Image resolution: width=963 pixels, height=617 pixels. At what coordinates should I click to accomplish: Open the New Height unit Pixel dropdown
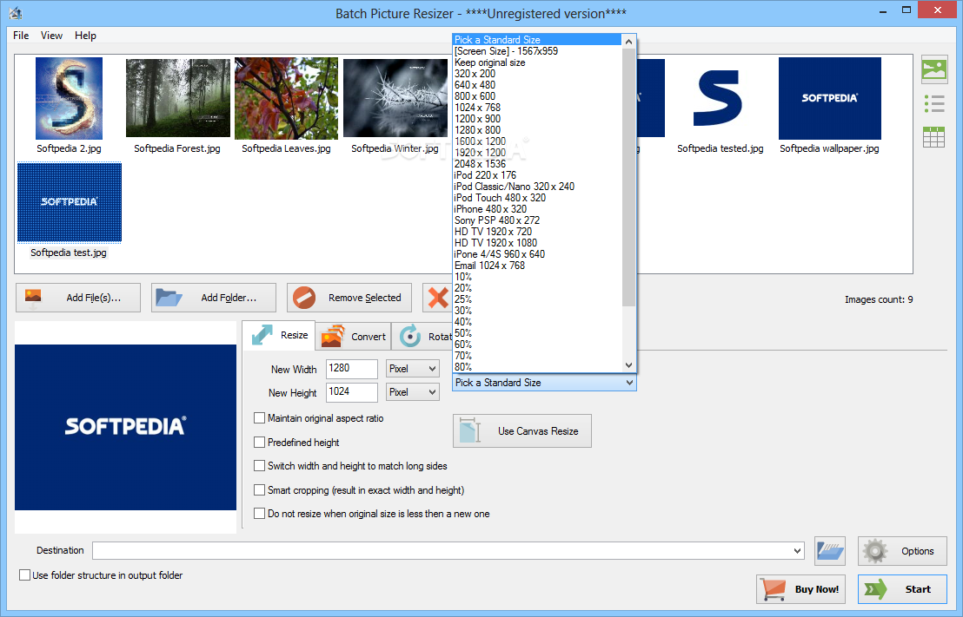413,392
